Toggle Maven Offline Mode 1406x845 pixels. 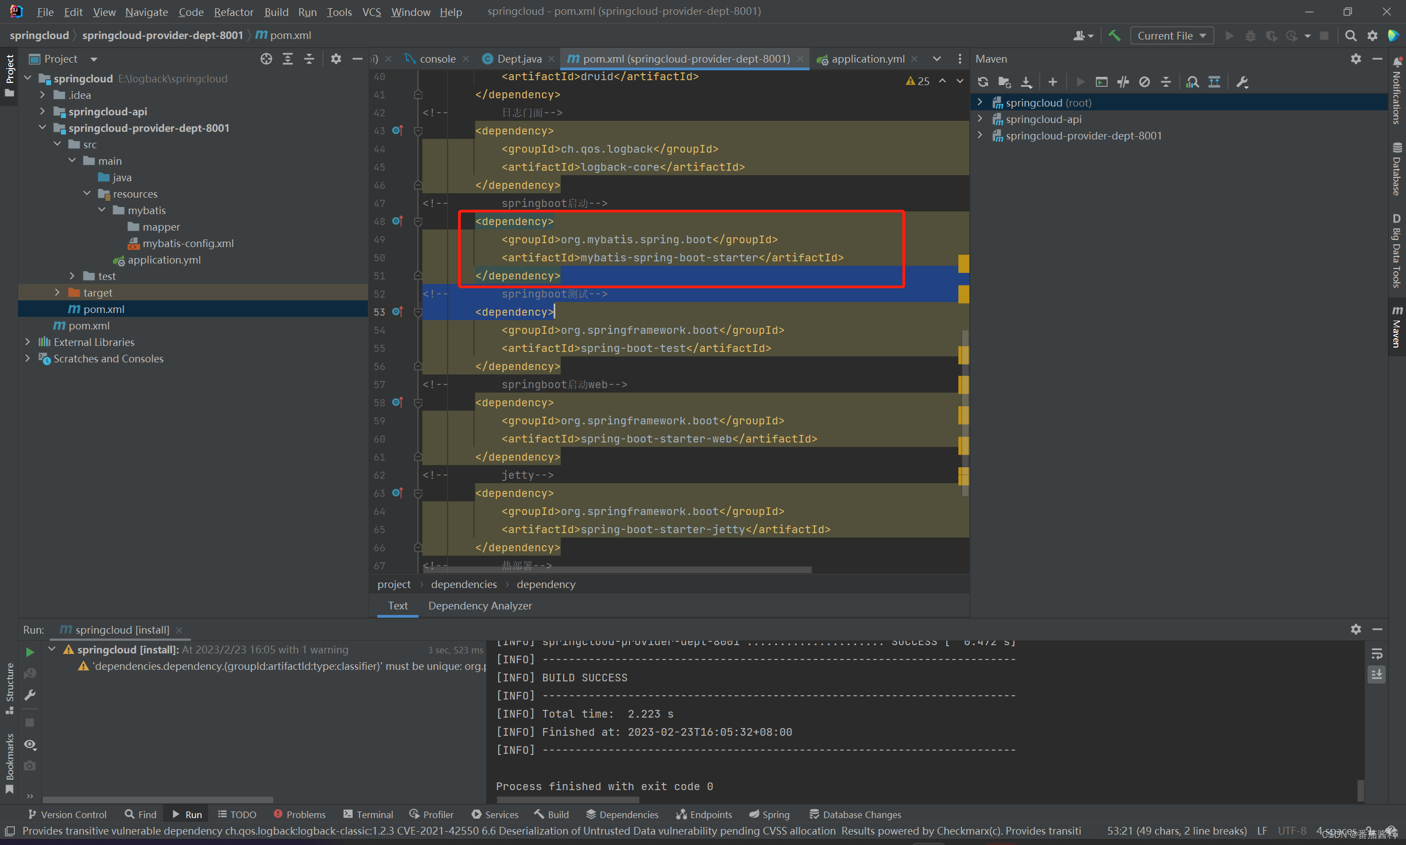point(1123,82)
